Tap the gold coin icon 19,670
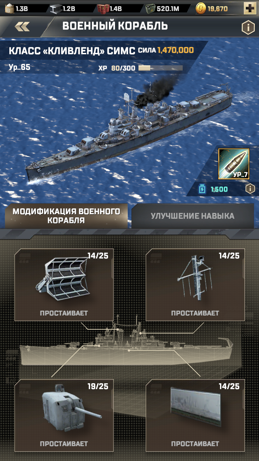 (201, 8)
